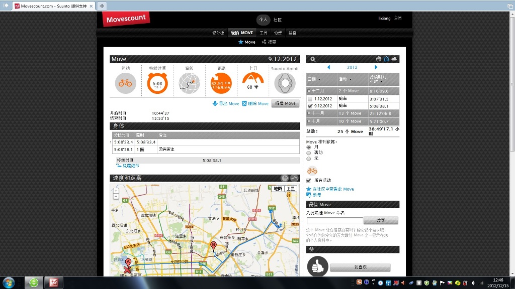Click the grey globe route icon
515x289 pixels.
190,83
